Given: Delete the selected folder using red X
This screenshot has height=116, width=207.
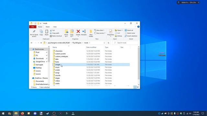Looking at the screenshot, I should 78,33.
